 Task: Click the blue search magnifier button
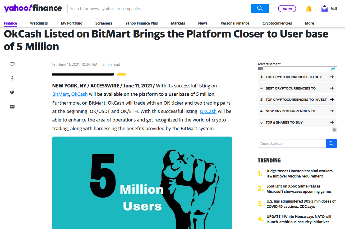tap(260, 9)
